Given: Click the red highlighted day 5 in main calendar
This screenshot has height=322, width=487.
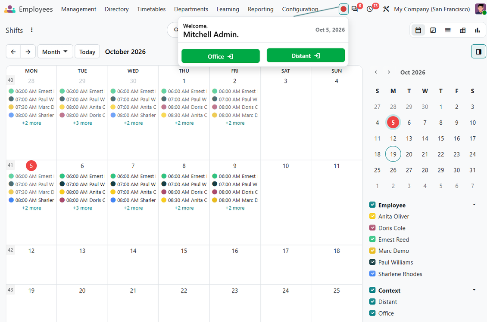Looking at the screenshot, I should coord(31,166).
